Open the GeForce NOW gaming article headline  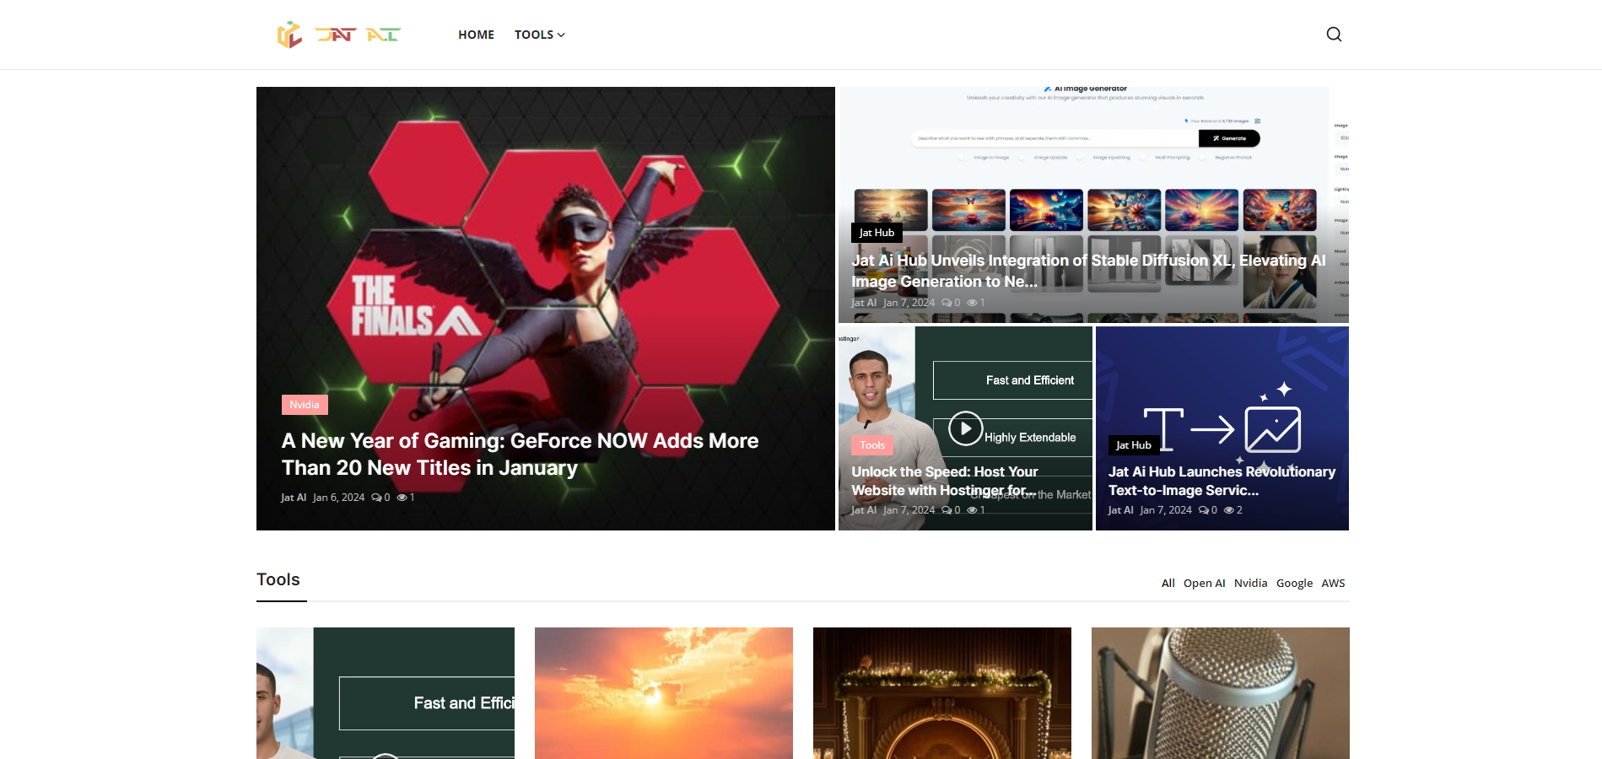(x=520, y=455)
